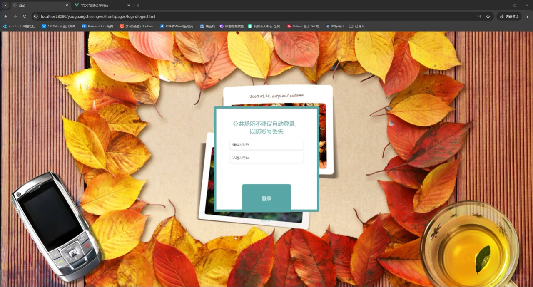Click the browser forward arrow

click(15, 16)
